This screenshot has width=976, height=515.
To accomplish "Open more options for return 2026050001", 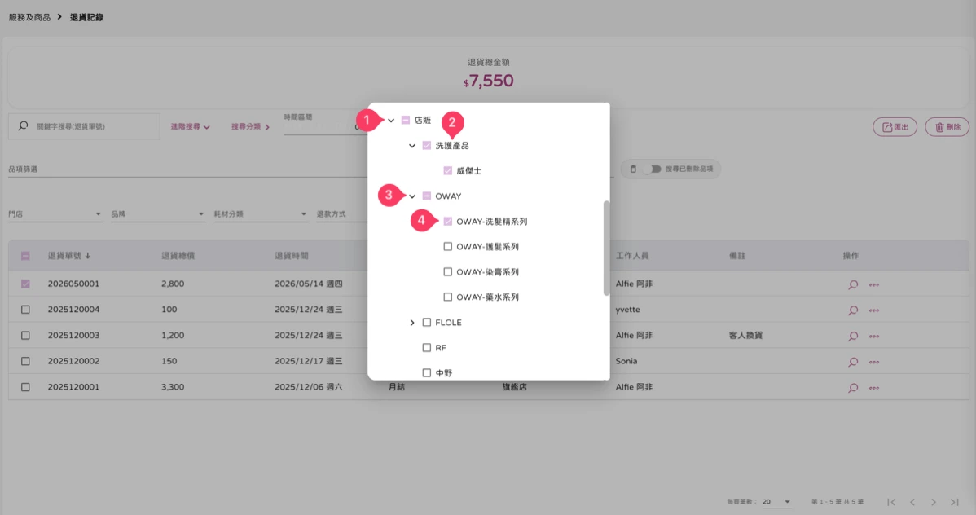I will [874, 284].
